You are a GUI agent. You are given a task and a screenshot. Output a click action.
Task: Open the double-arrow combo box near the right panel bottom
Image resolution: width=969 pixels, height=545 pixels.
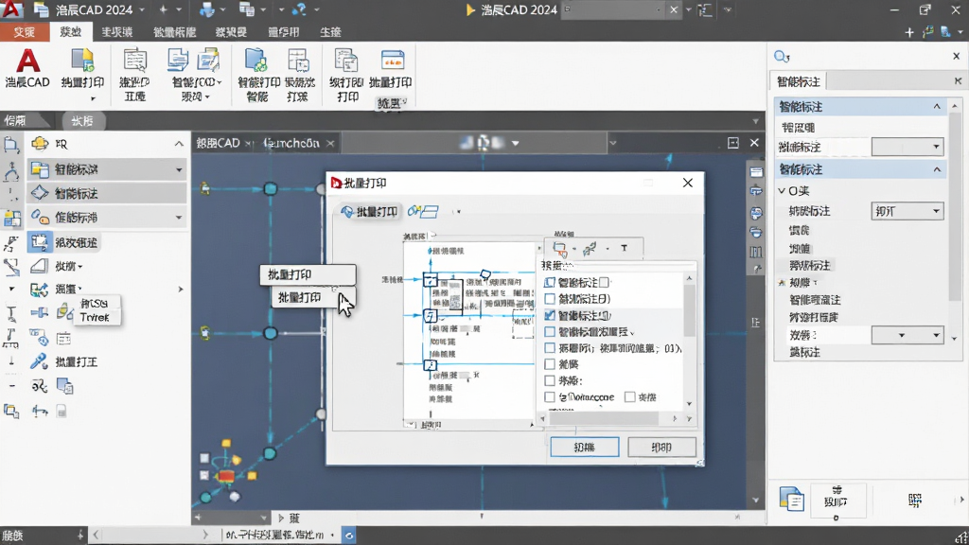click(x=907, y=335)
